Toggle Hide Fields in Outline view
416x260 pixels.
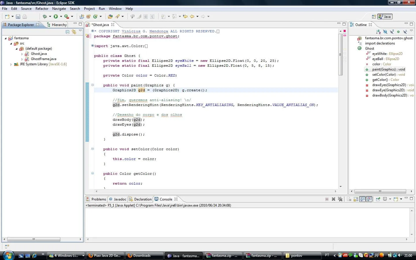point(385,32)
